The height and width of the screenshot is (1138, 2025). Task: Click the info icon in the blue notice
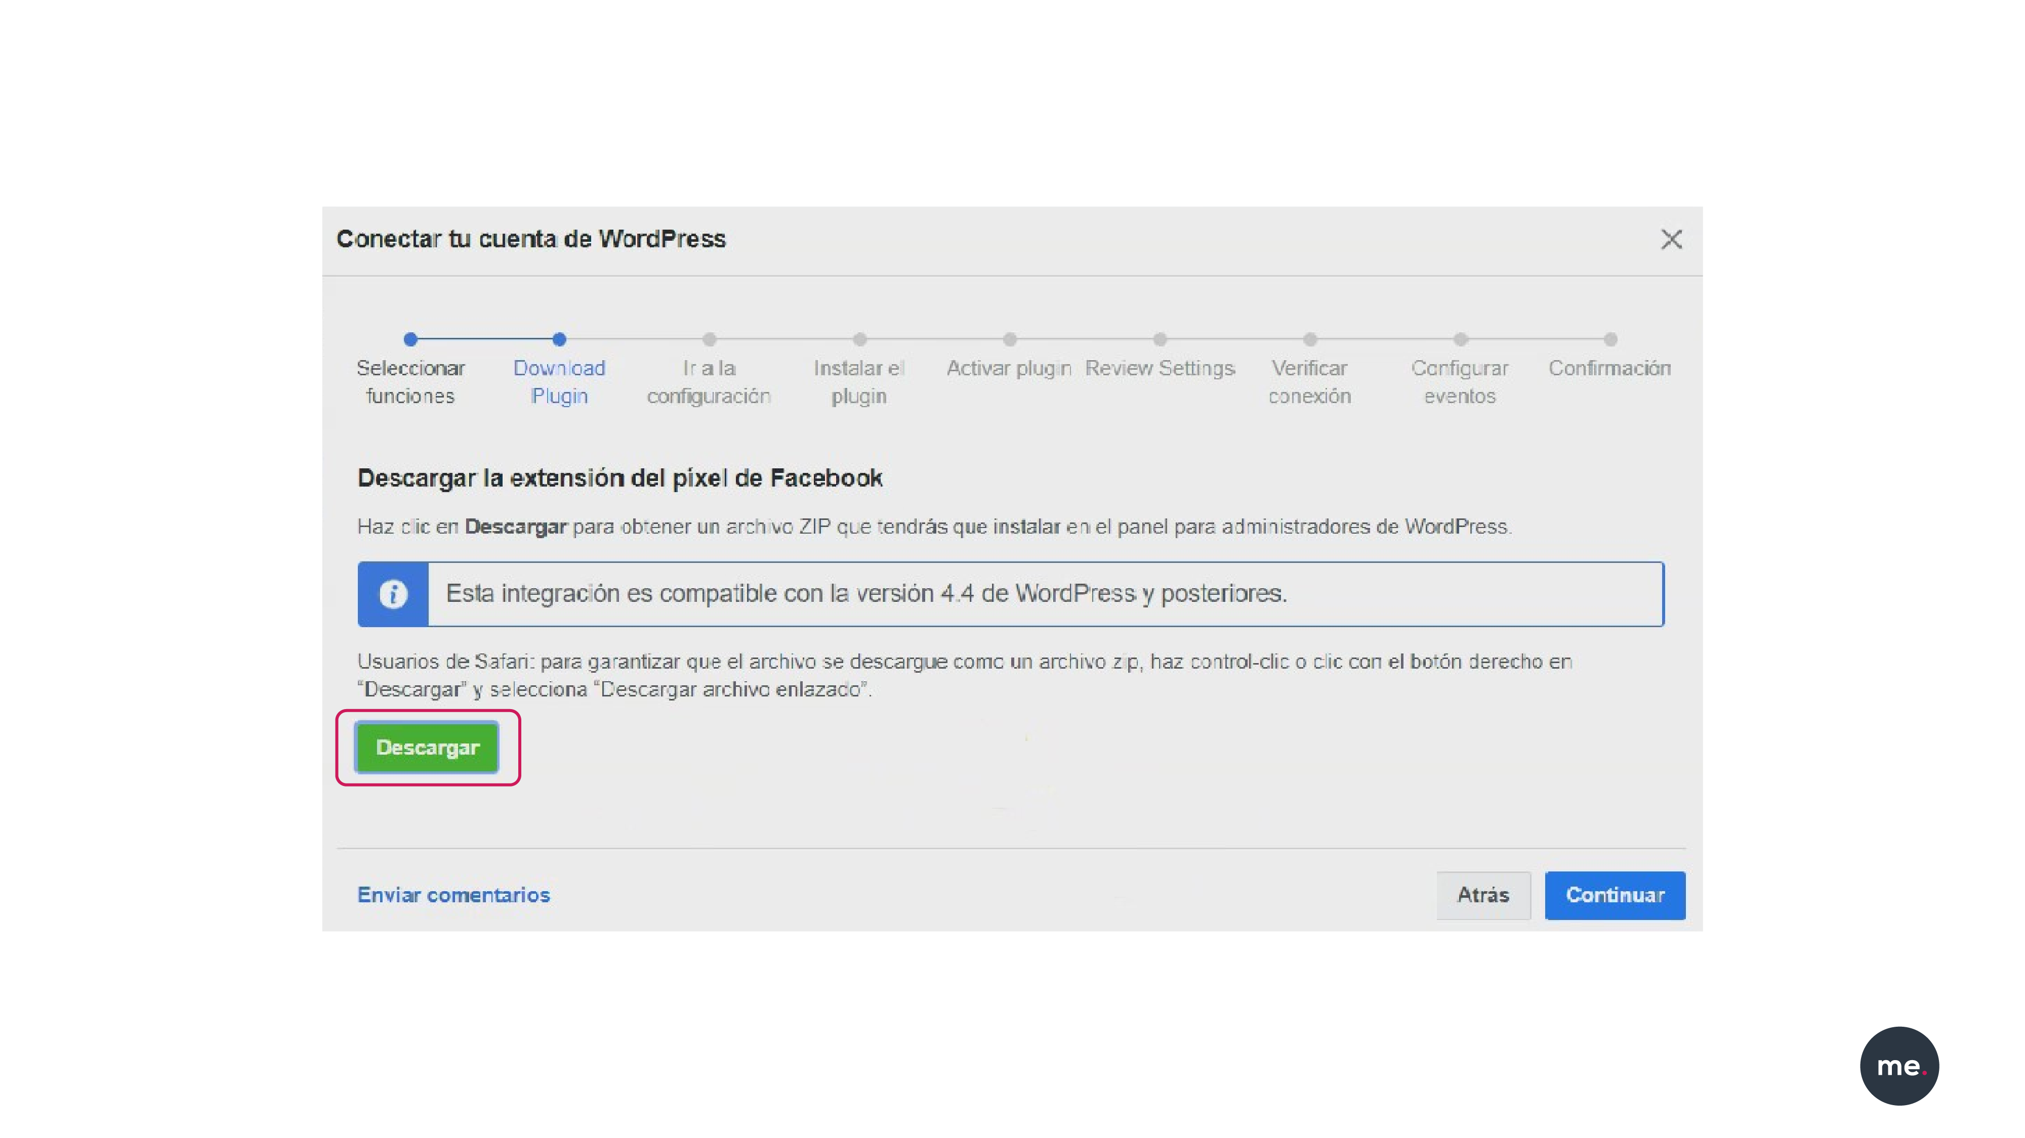(x=393, y=594)
